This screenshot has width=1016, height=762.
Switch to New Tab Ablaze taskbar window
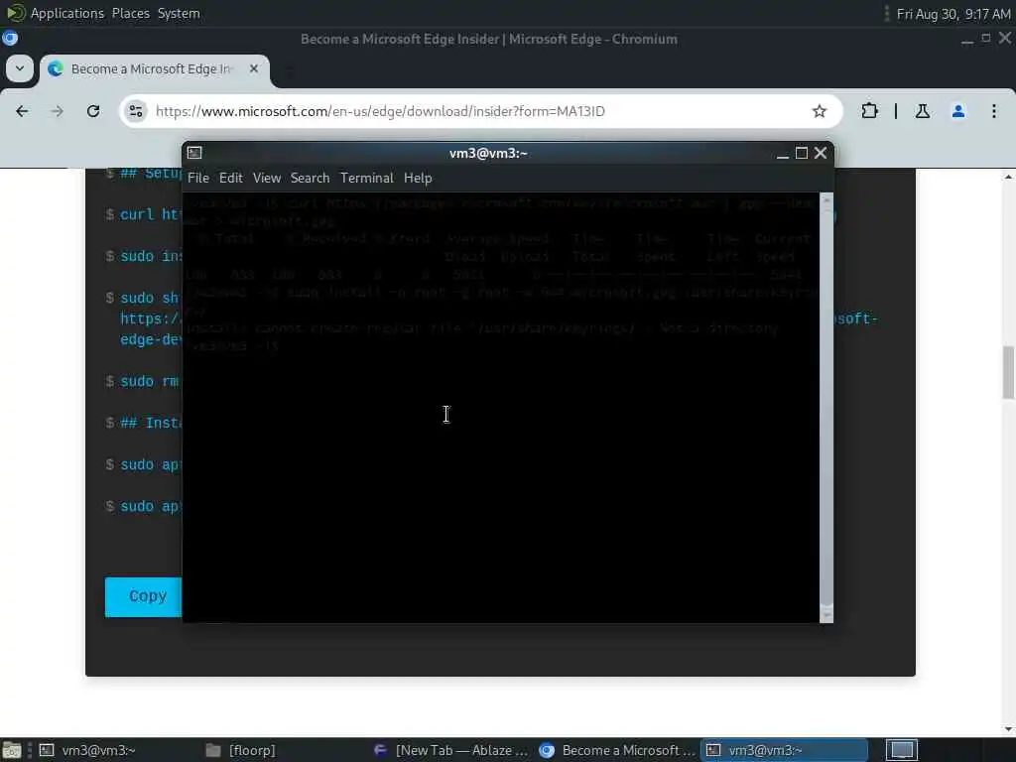click(451, 750)
